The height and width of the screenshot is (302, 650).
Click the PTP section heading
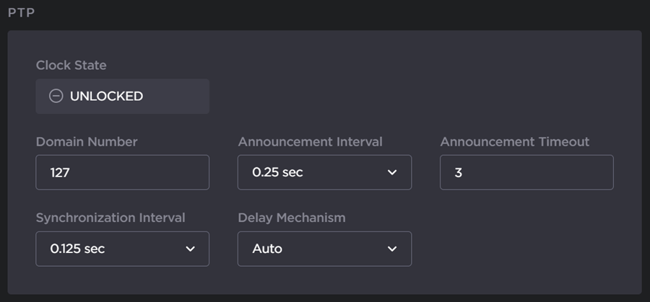point(22,13)
